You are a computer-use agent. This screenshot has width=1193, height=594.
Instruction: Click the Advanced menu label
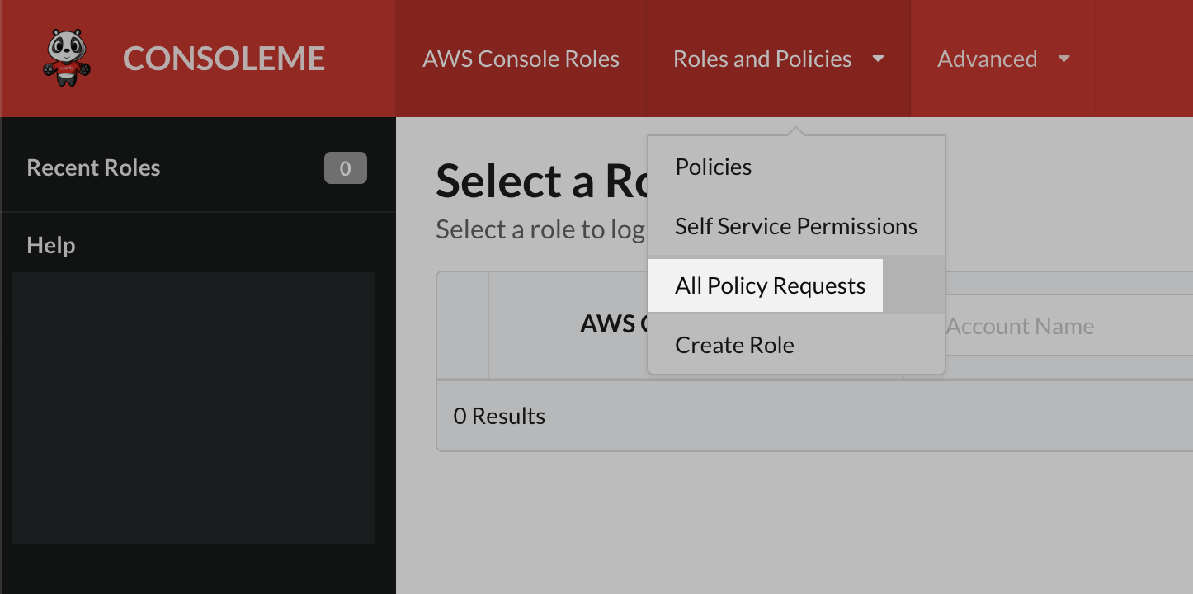987,59
